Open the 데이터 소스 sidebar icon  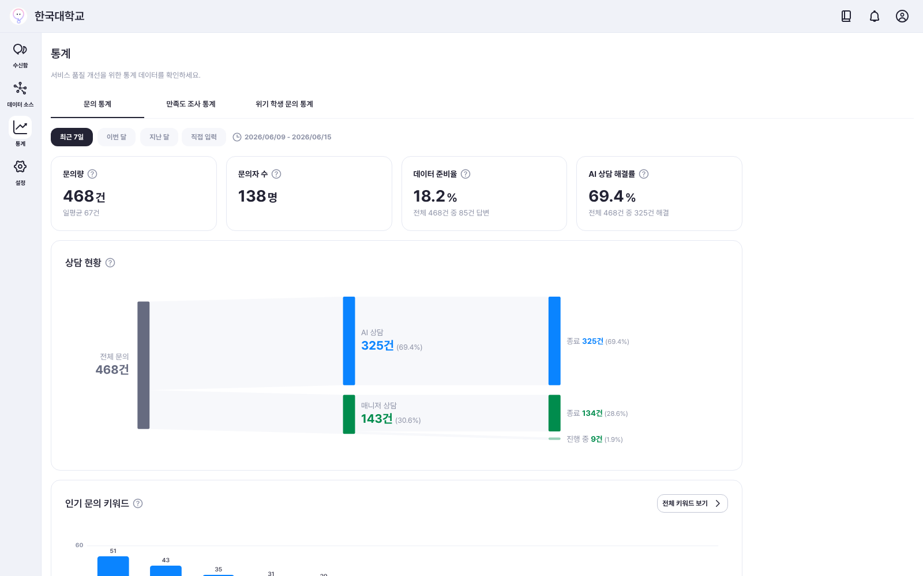20,94
